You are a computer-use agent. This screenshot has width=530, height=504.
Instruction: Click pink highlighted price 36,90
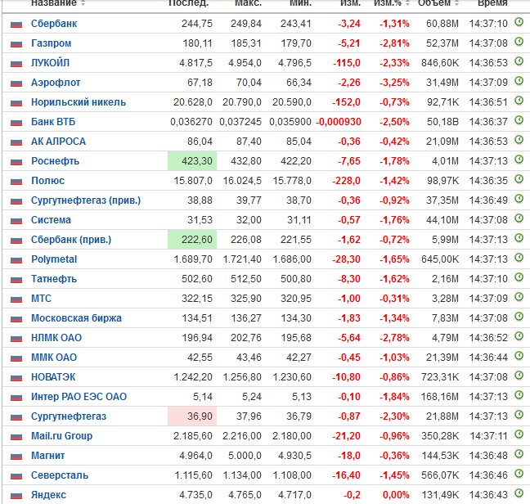tap(192, 416)
